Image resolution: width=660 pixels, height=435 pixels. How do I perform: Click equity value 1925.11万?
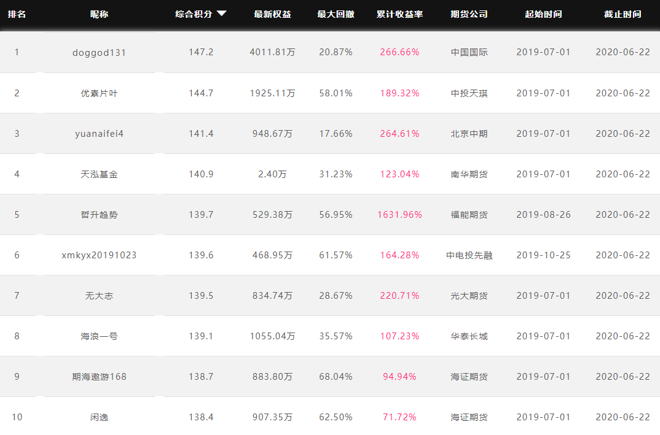coord(272,93)
